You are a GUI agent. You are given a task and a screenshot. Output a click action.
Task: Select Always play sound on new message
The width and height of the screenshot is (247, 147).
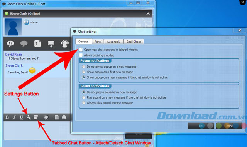[x=83, y=103]
